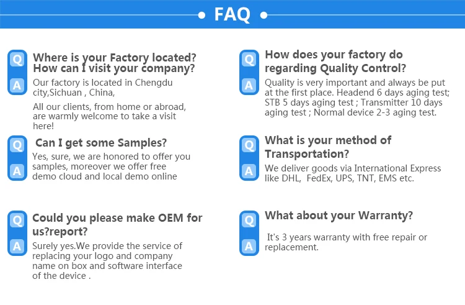
Task: Click the Q icon next to samples question
Action: pos(17,146)
